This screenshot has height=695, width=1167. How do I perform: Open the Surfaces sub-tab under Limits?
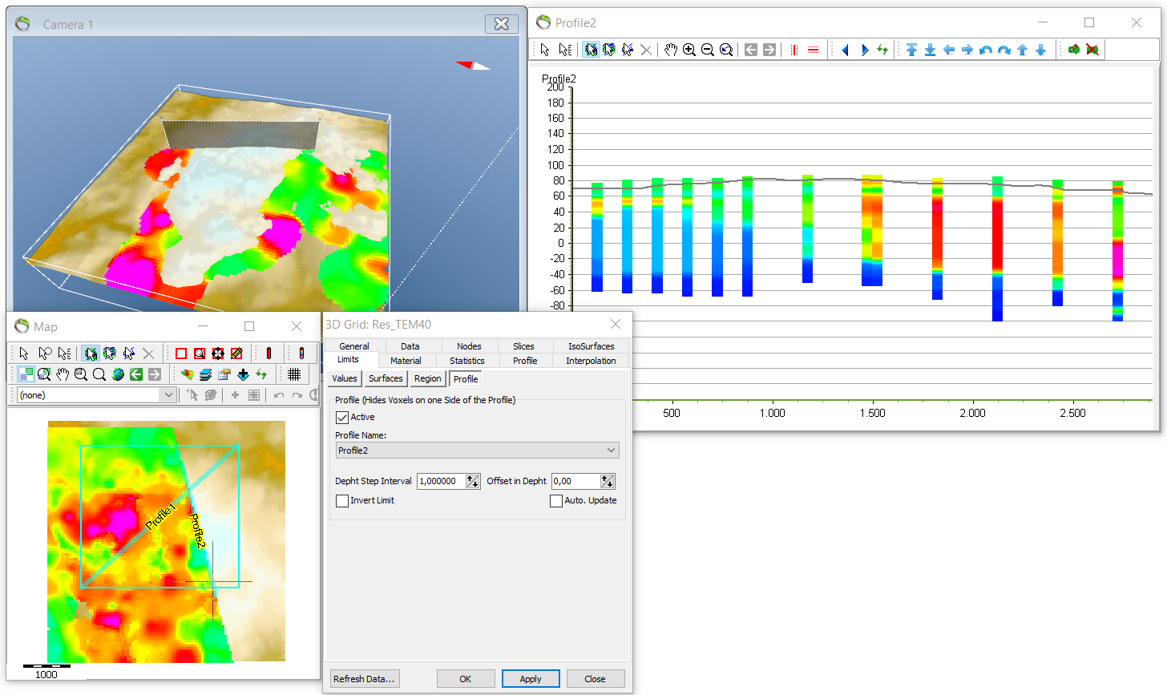click(x=386, y=378)
